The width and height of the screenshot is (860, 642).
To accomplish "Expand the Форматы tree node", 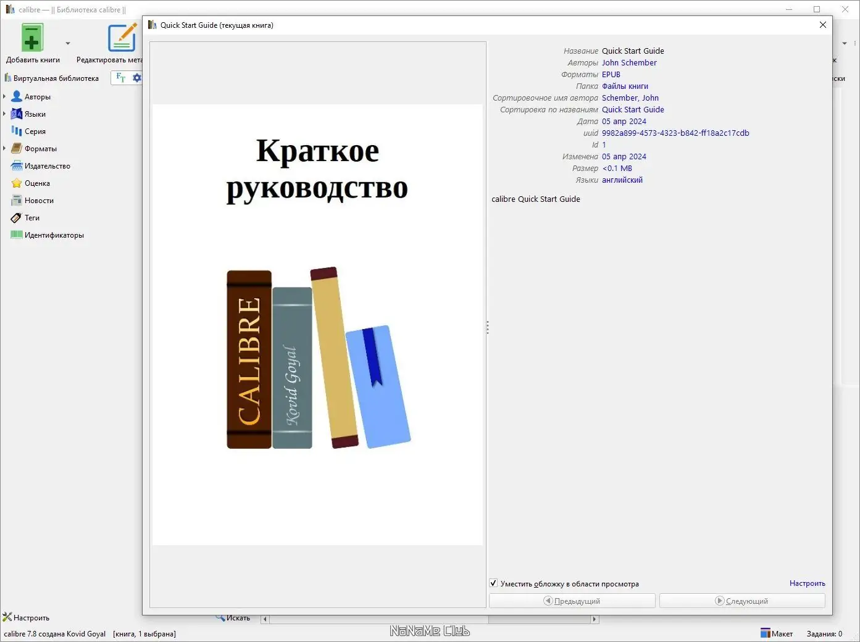I will coord(4,149).
